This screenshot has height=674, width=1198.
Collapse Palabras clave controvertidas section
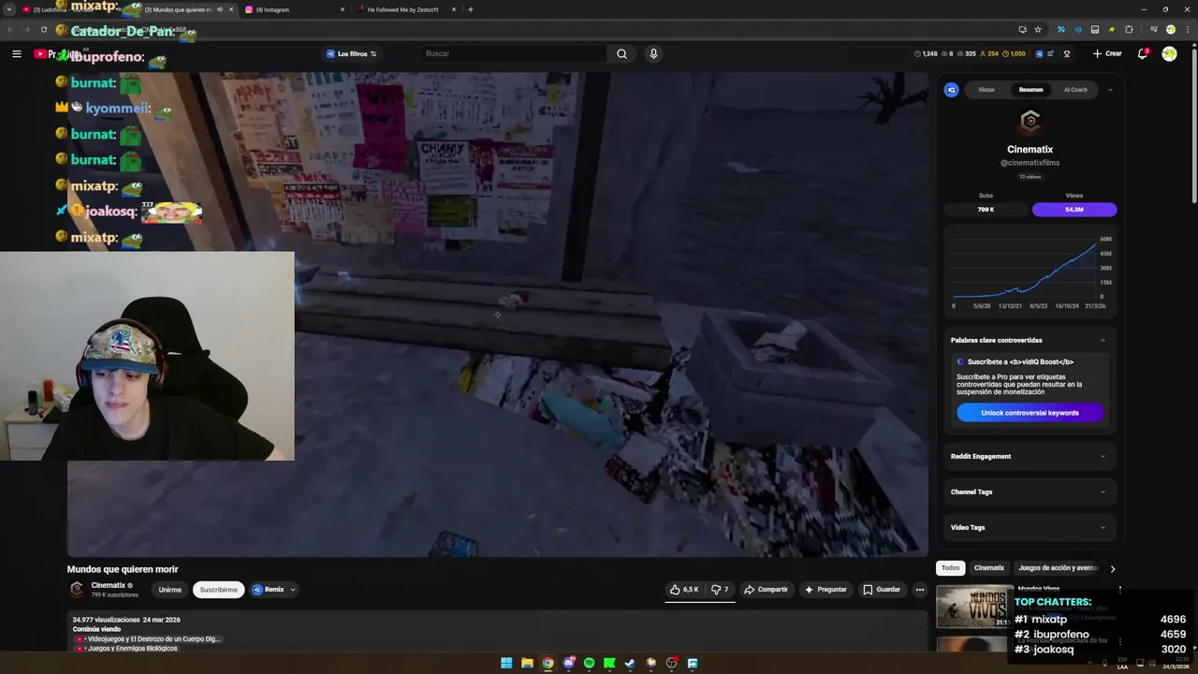click(x=1103, y=340)
